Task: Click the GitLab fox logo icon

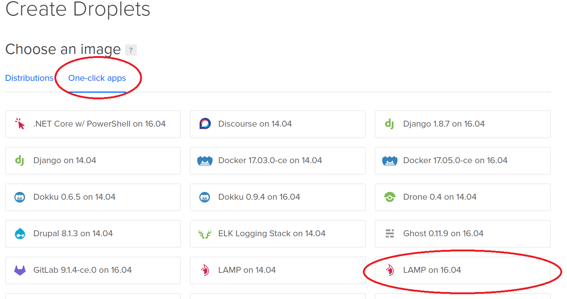Action: tap(20, 270)
